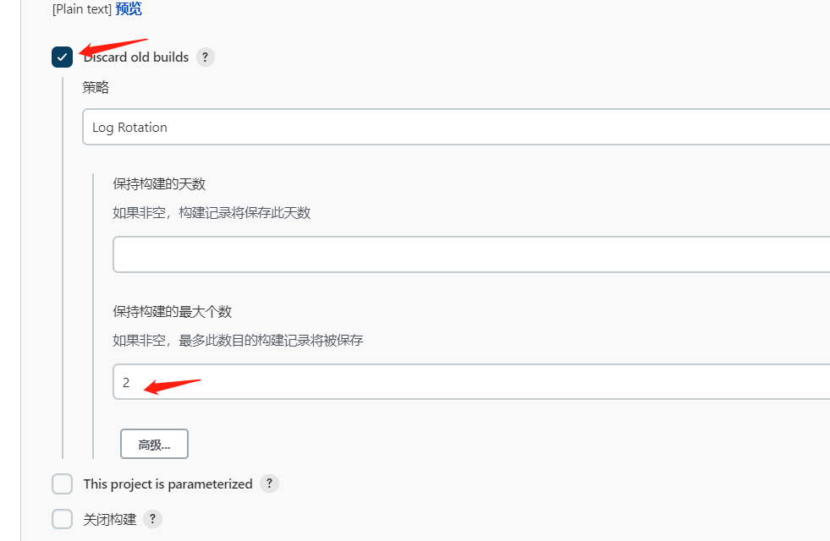Tick the 关闭构建 checkbox
The height and width of the screenshot is (541, 830).
(63, 519)
